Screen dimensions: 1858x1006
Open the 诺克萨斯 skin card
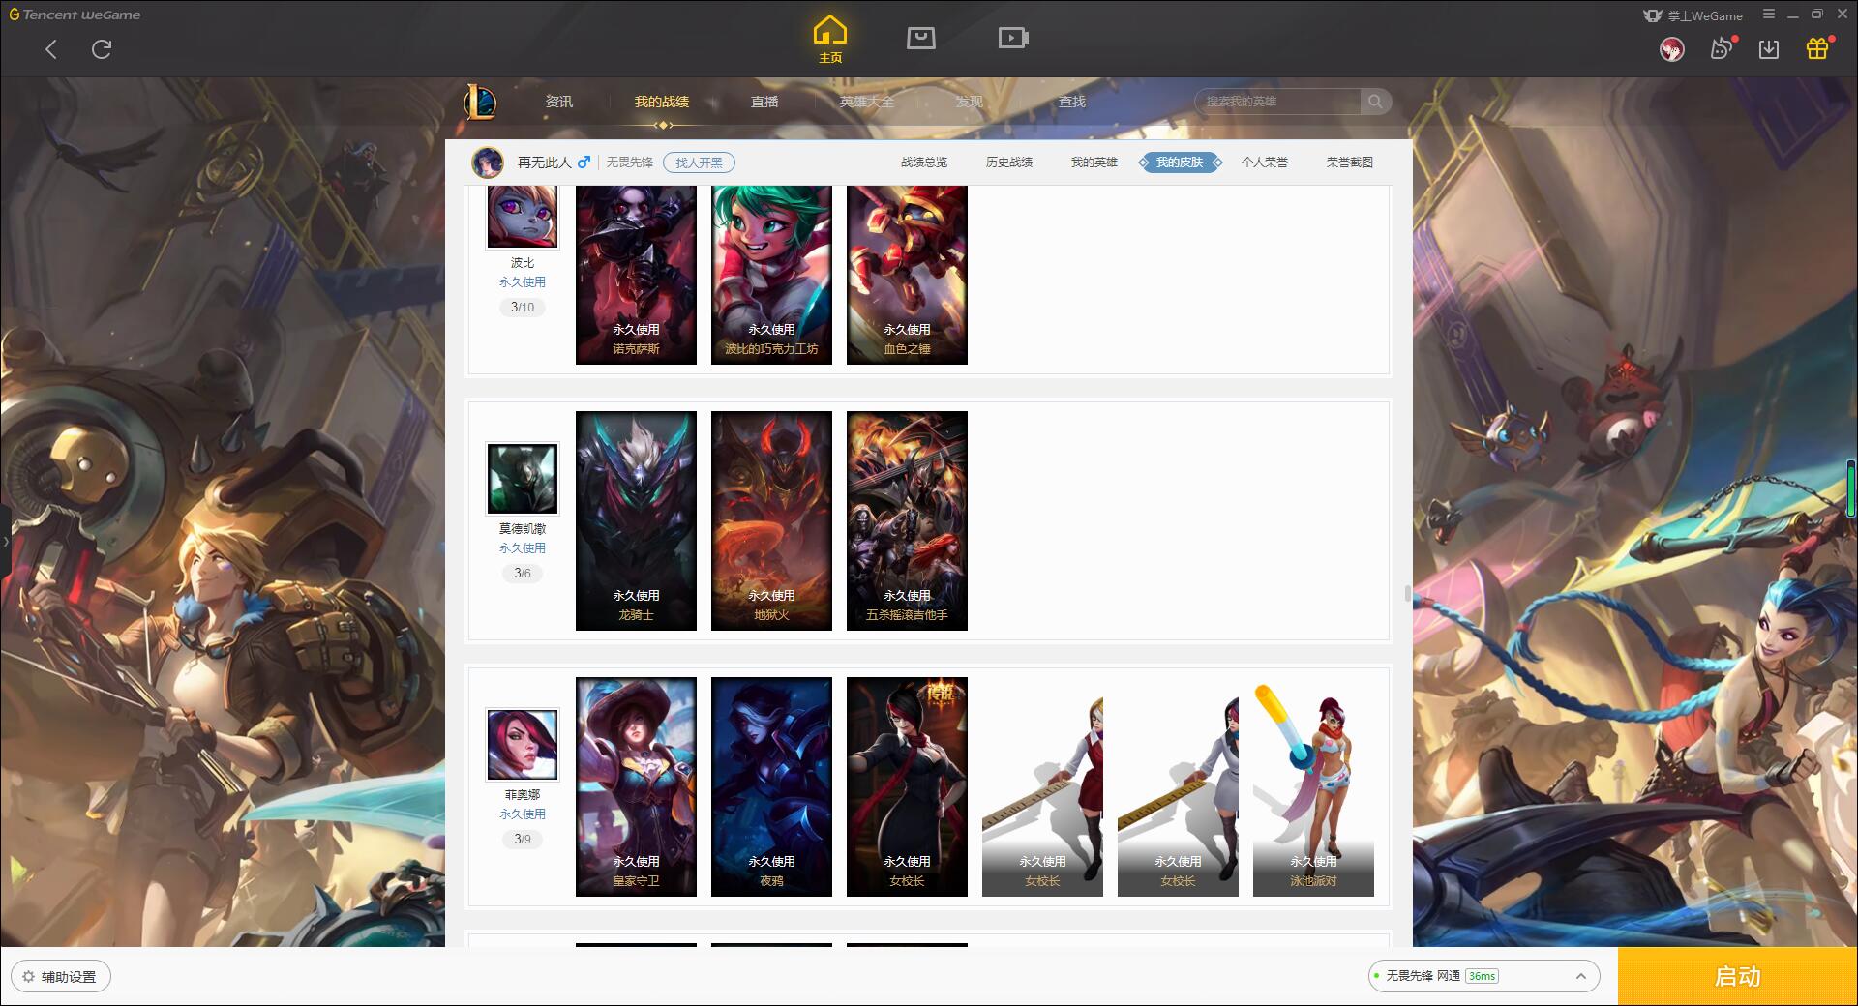tap(636, 275)
